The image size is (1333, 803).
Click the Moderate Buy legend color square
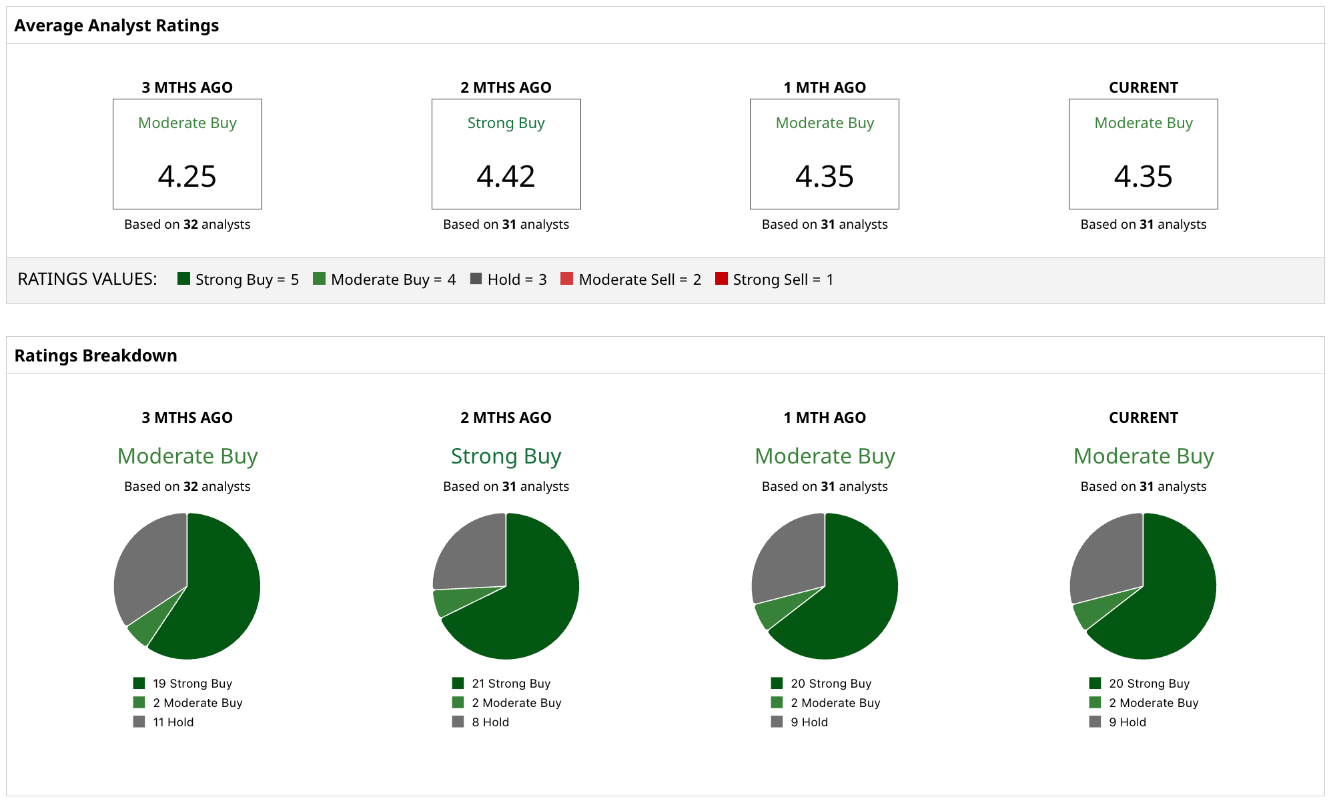point(320,279)
